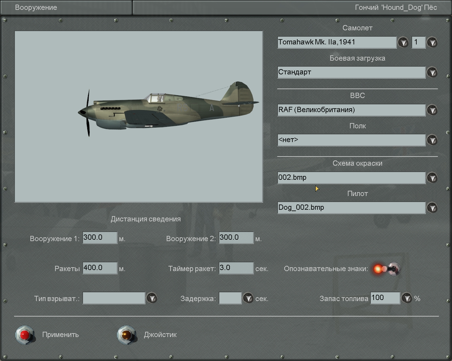Open the Самолет aircraft dropdown arrow
Screen dimensions: 452x361
[x=403, y=43]
